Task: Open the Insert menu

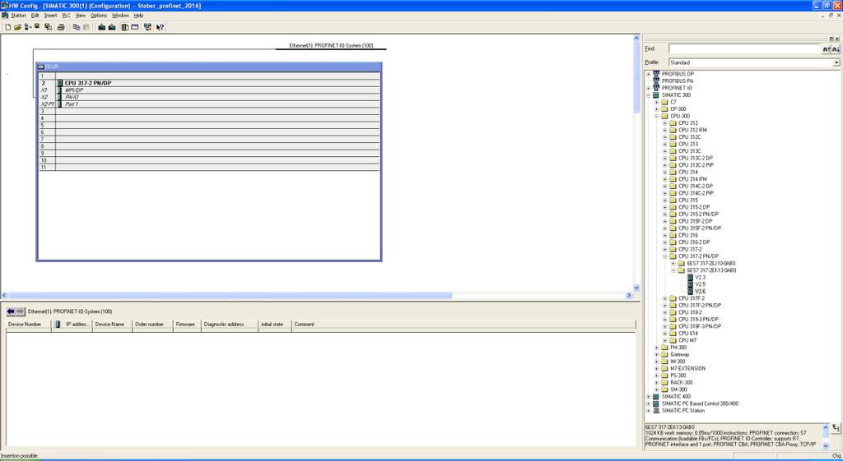Action: click(50, 16)
